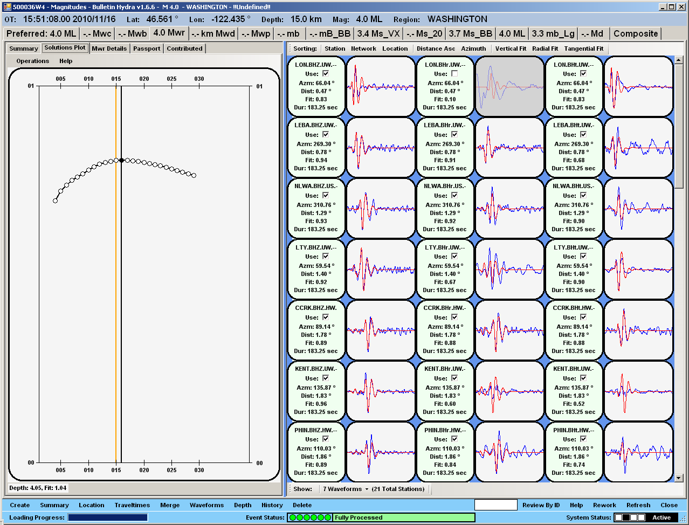Click the Fully Processed status field
689x525 pixels.
(x=404, y=517)
